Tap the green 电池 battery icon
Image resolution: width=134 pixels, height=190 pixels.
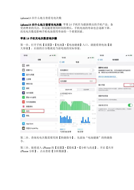tap(24, 111)
